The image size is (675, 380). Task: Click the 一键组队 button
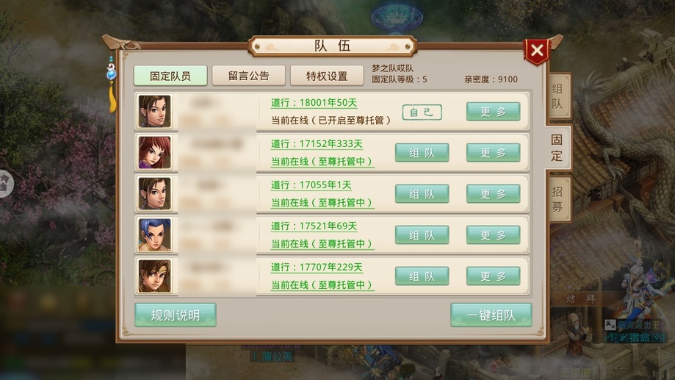pyautogui.click(x=491, y=315)
